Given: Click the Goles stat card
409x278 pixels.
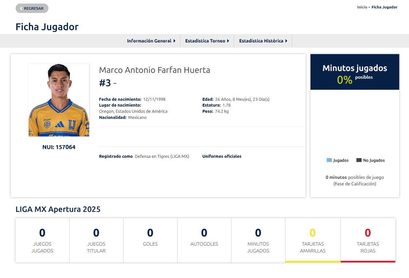Looking at the screenshot, I should pyautogui.click(x=150, y=240).
